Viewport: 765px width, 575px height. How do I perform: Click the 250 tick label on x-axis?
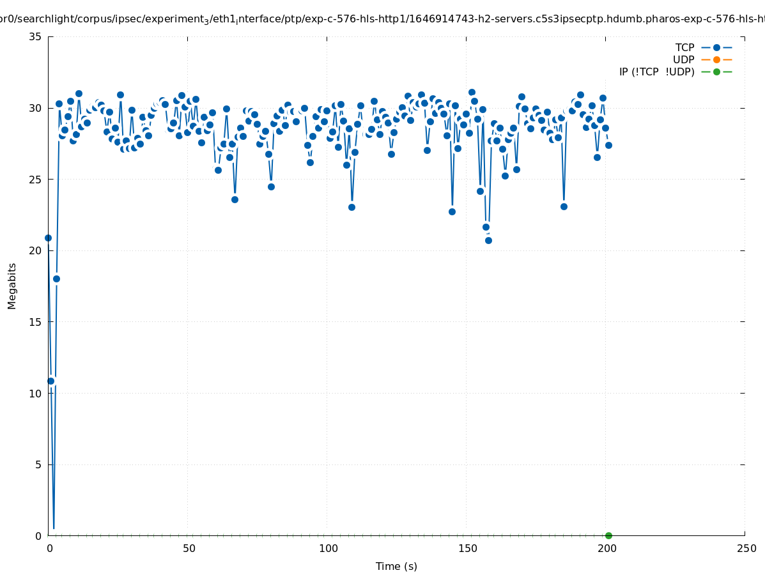(746, 548)
